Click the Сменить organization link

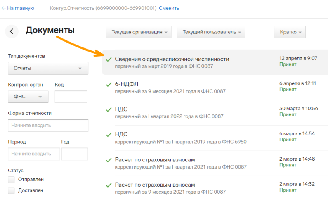169,8
